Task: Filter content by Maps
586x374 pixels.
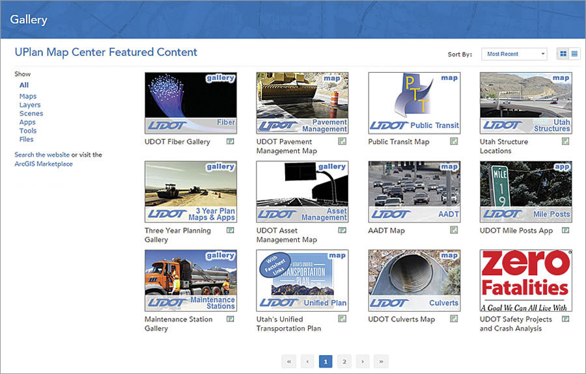Action: coord(28,96)
